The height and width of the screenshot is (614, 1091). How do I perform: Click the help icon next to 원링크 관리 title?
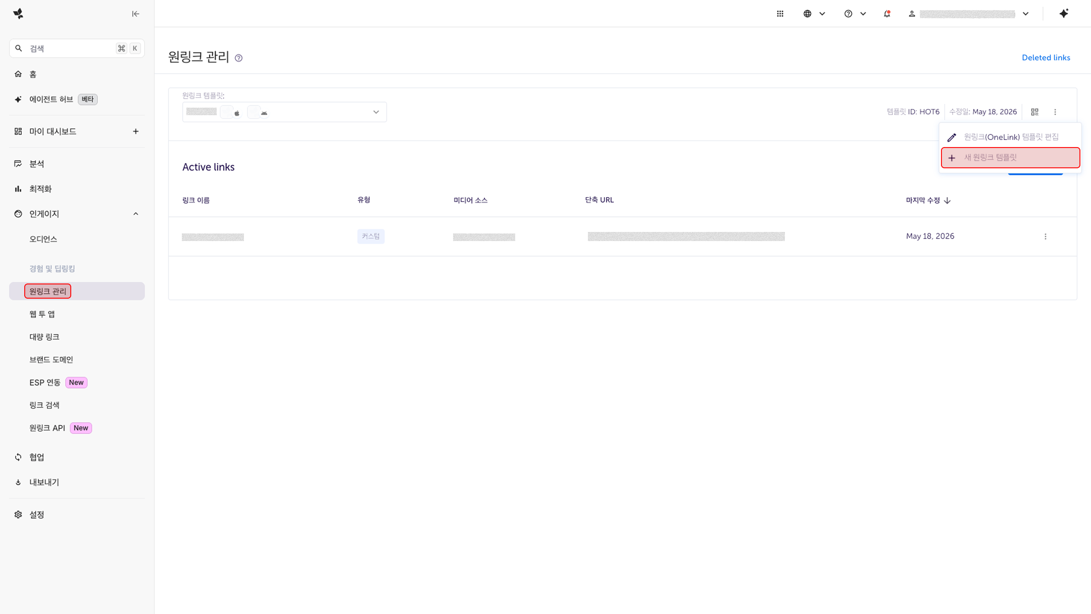(x=239, y=58)
